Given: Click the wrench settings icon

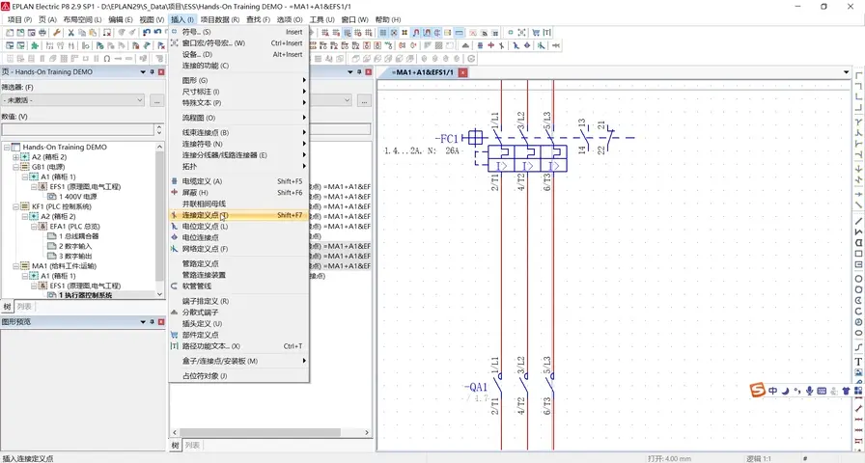Looking at the screenshot, I should (57, 32).
